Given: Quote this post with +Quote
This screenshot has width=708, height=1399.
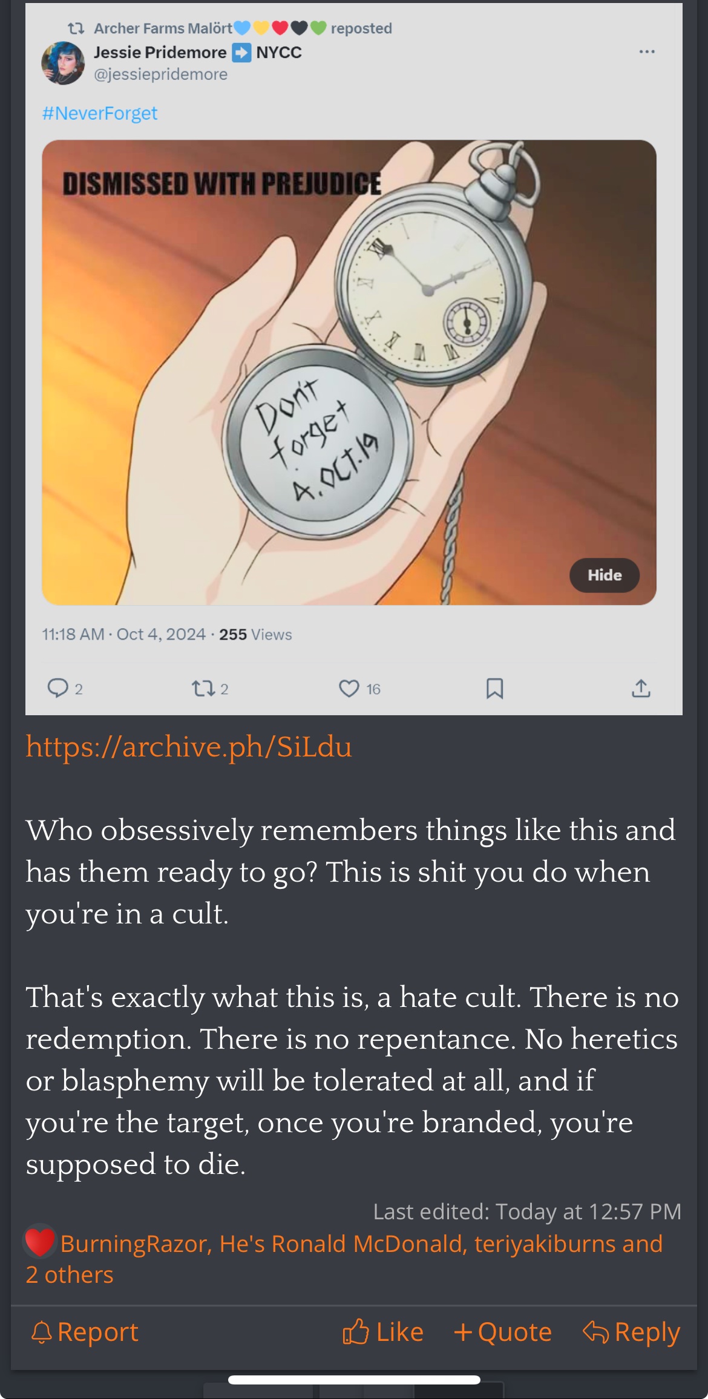Looking at the screenshot, I should coord(503,1332).
